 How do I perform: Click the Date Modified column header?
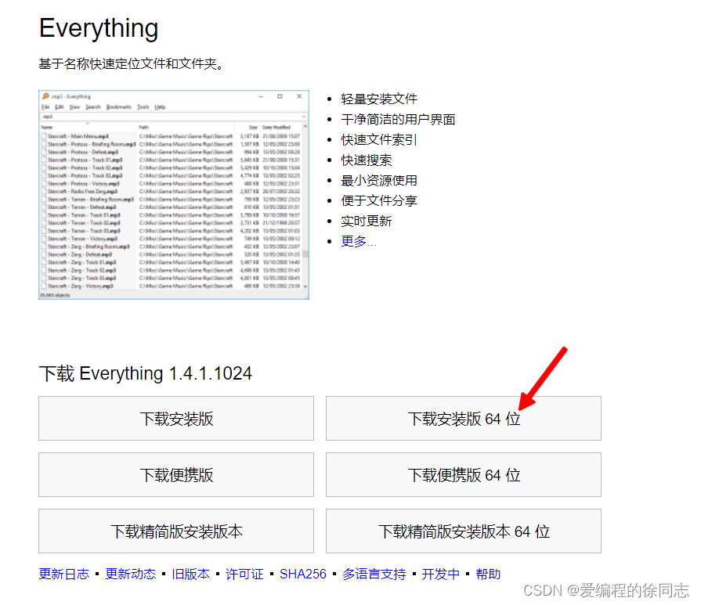tap(276, 126)
